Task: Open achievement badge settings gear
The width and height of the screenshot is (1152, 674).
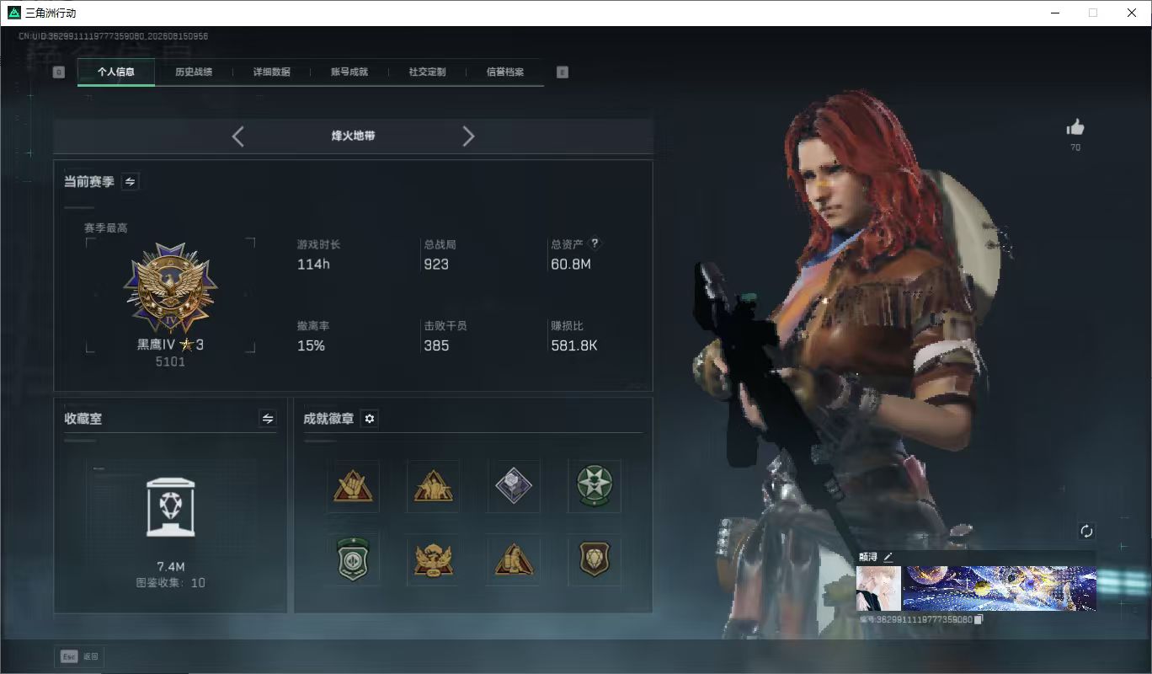Action: coord(369,419)
